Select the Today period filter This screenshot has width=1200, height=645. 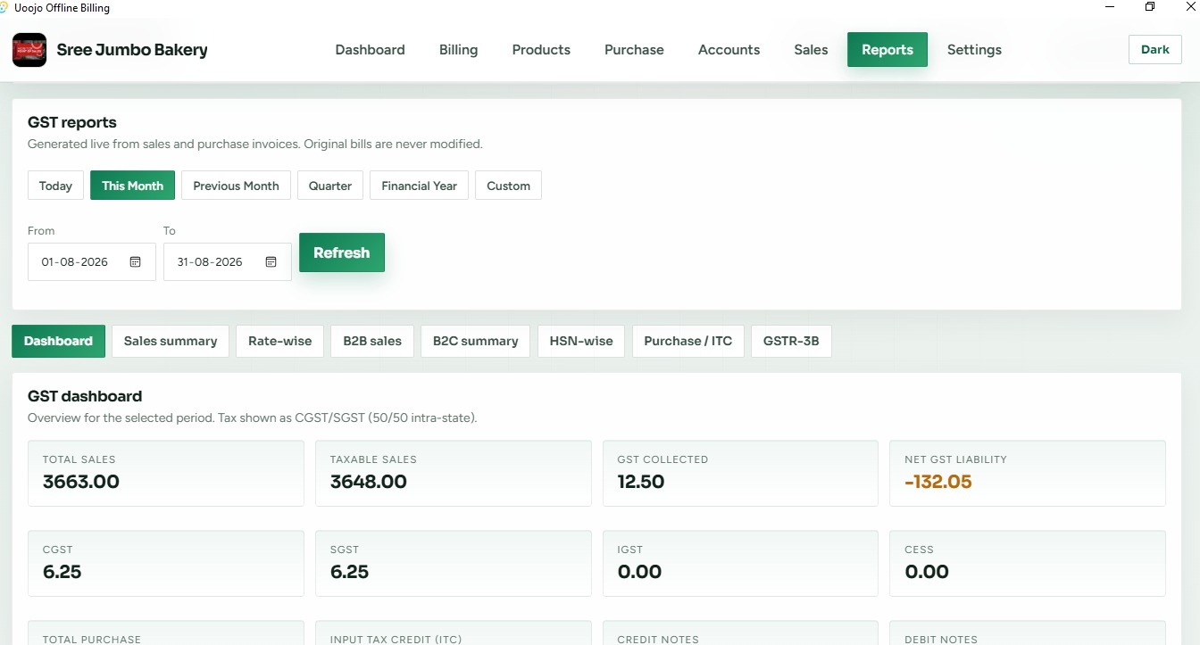(55, 186)
